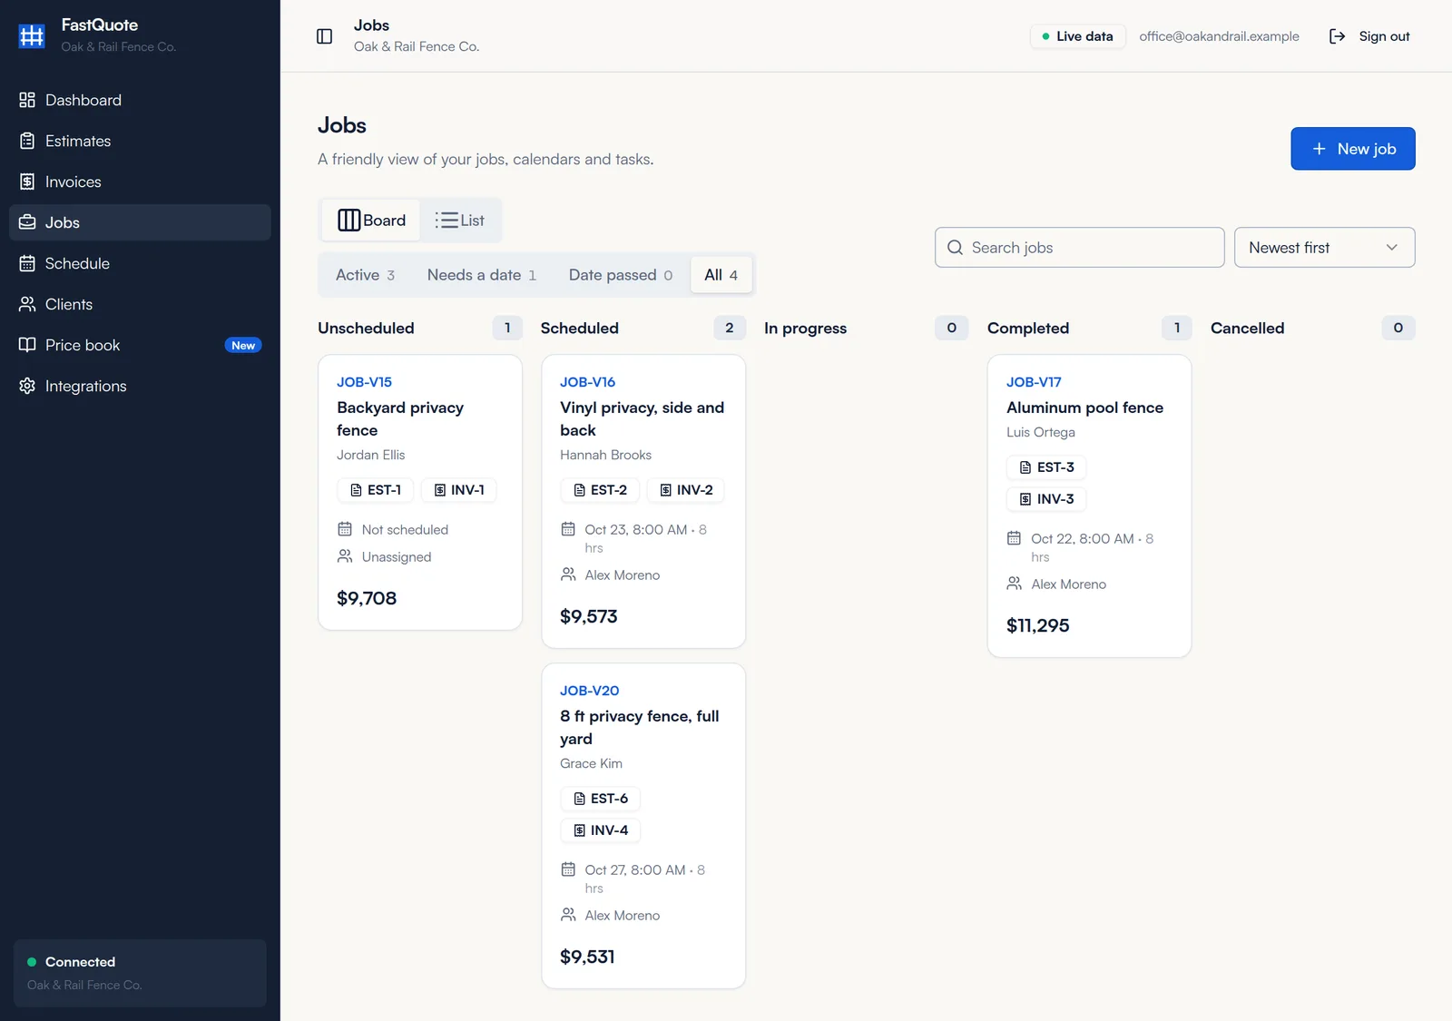Open the EST-6 estimate chip
This screenshot has height=1021, width=1452.
601,799
